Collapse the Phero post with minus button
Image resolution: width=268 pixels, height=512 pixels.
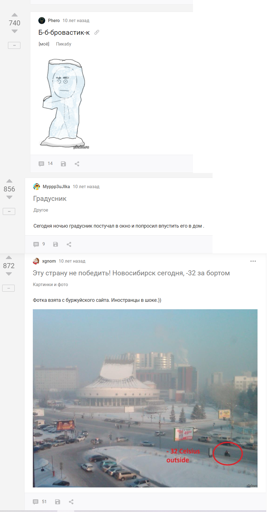pos(14,45)
